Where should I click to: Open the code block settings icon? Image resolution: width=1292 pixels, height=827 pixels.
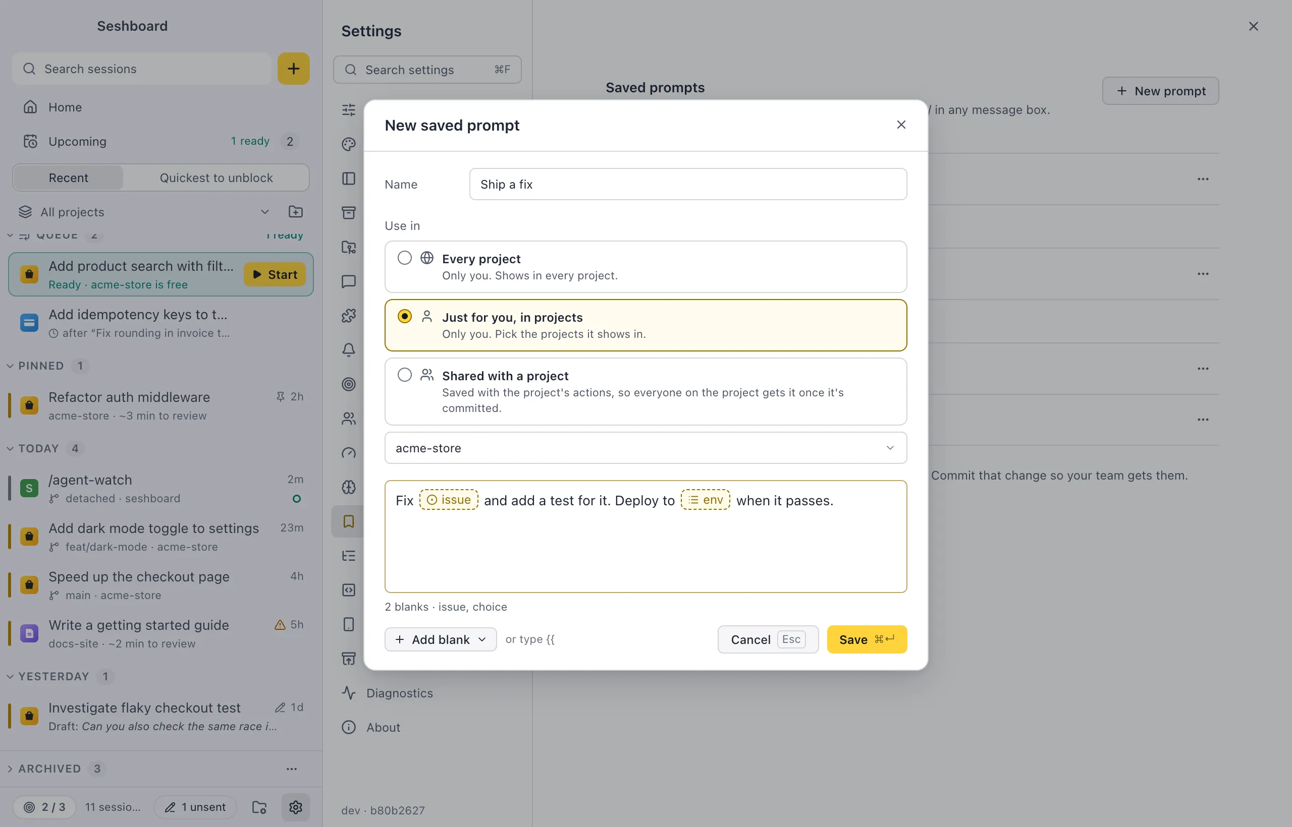coord(349,589)
